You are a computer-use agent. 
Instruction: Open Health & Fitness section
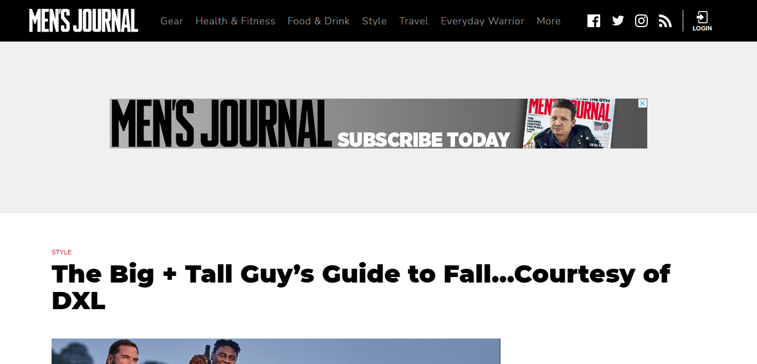236,21
